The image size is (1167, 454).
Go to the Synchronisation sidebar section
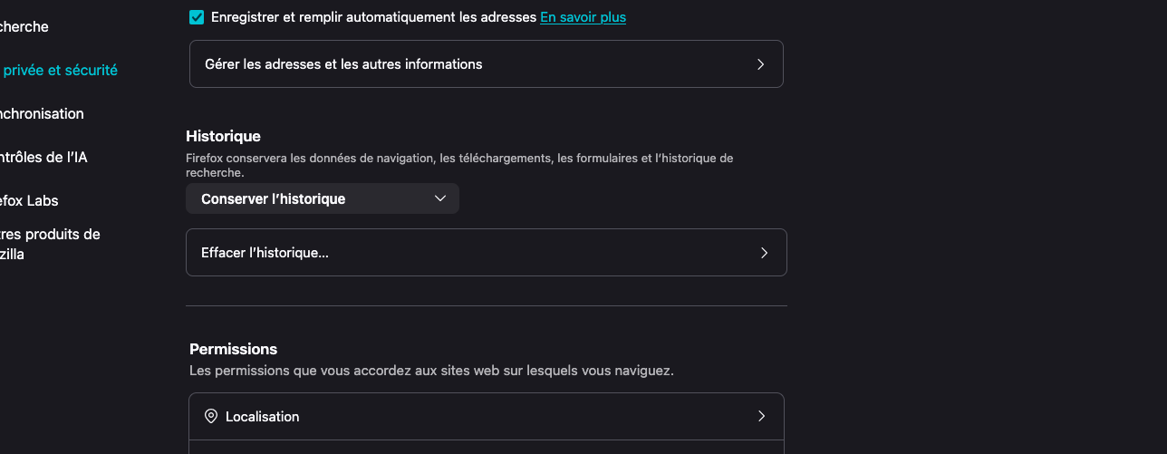tap(42, 114)
